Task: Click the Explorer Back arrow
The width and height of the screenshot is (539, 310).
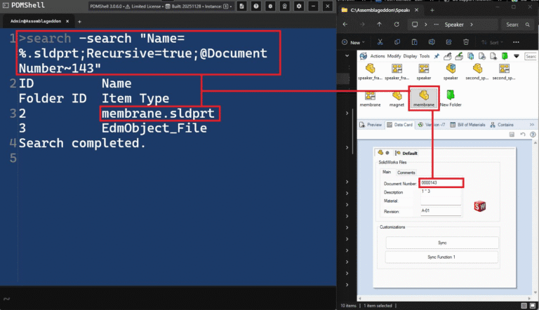Action: tap(345, 25)
